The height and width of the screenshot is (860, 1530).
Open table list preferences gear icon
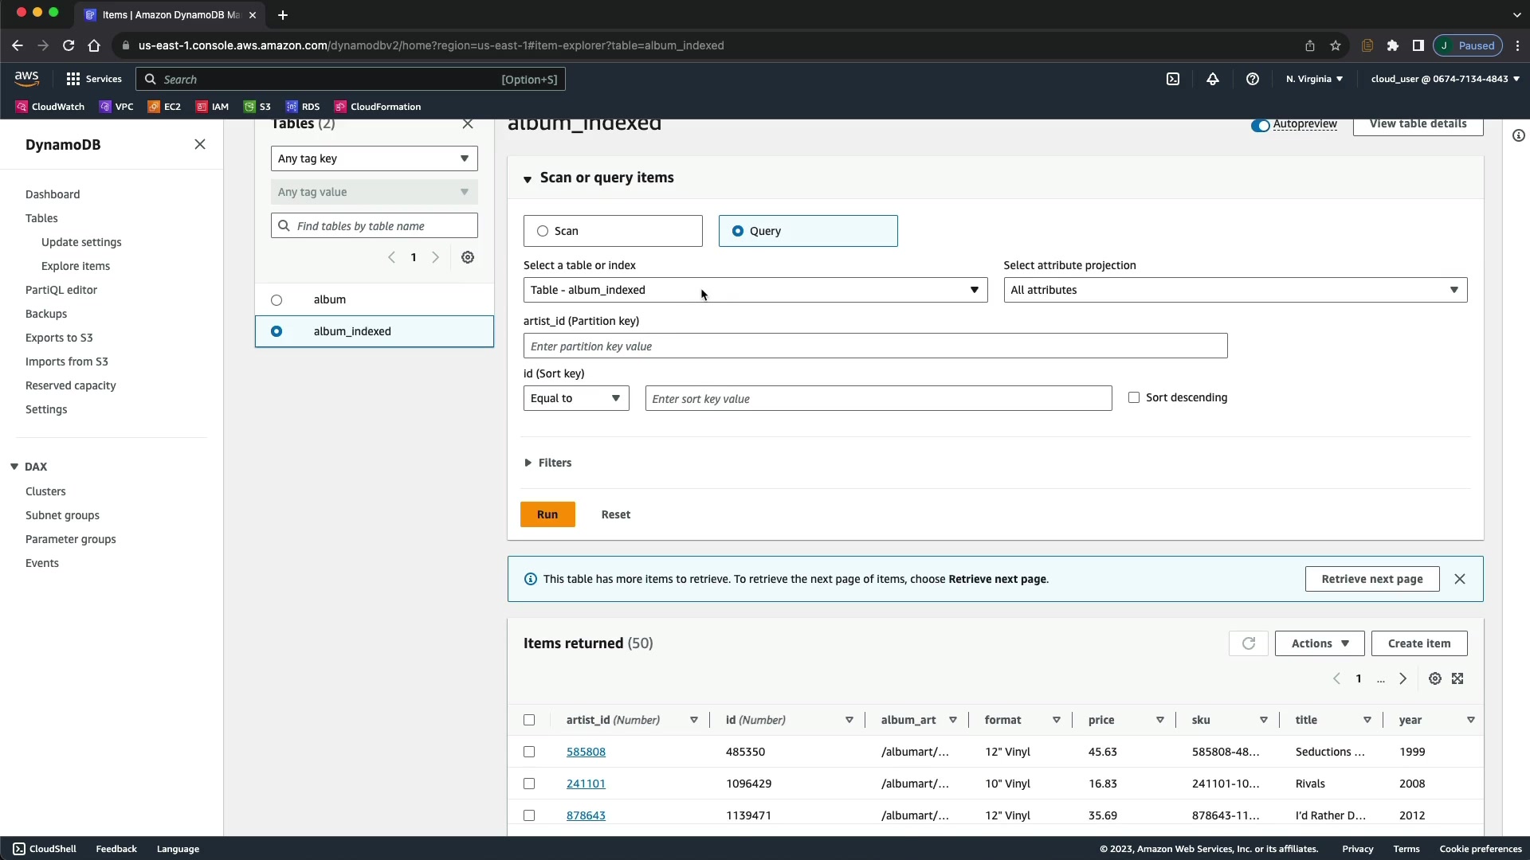(468, 257)
